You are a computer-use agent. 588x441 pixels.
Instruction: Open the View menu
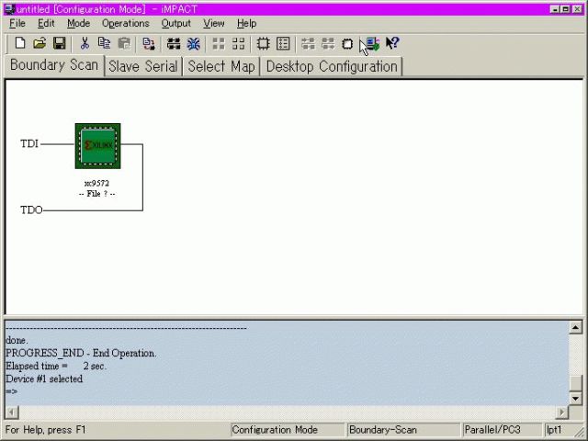(x=214, y=23)
